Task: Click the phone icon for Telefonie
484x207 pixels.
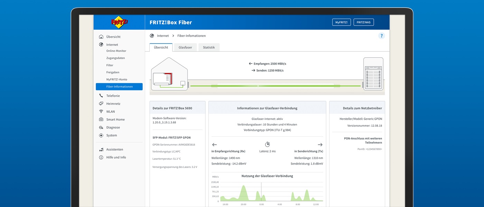Action: [101, 96]
